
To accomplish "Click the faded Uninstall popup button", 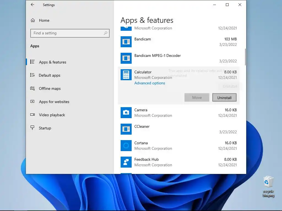I will (230, 87).
